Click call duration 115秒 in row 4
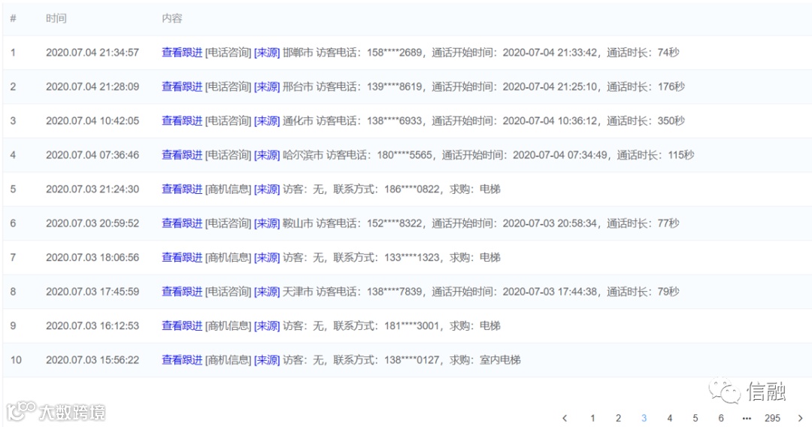Image resolution: width=812 pixels, height=427 pixels. pos(681,155)
